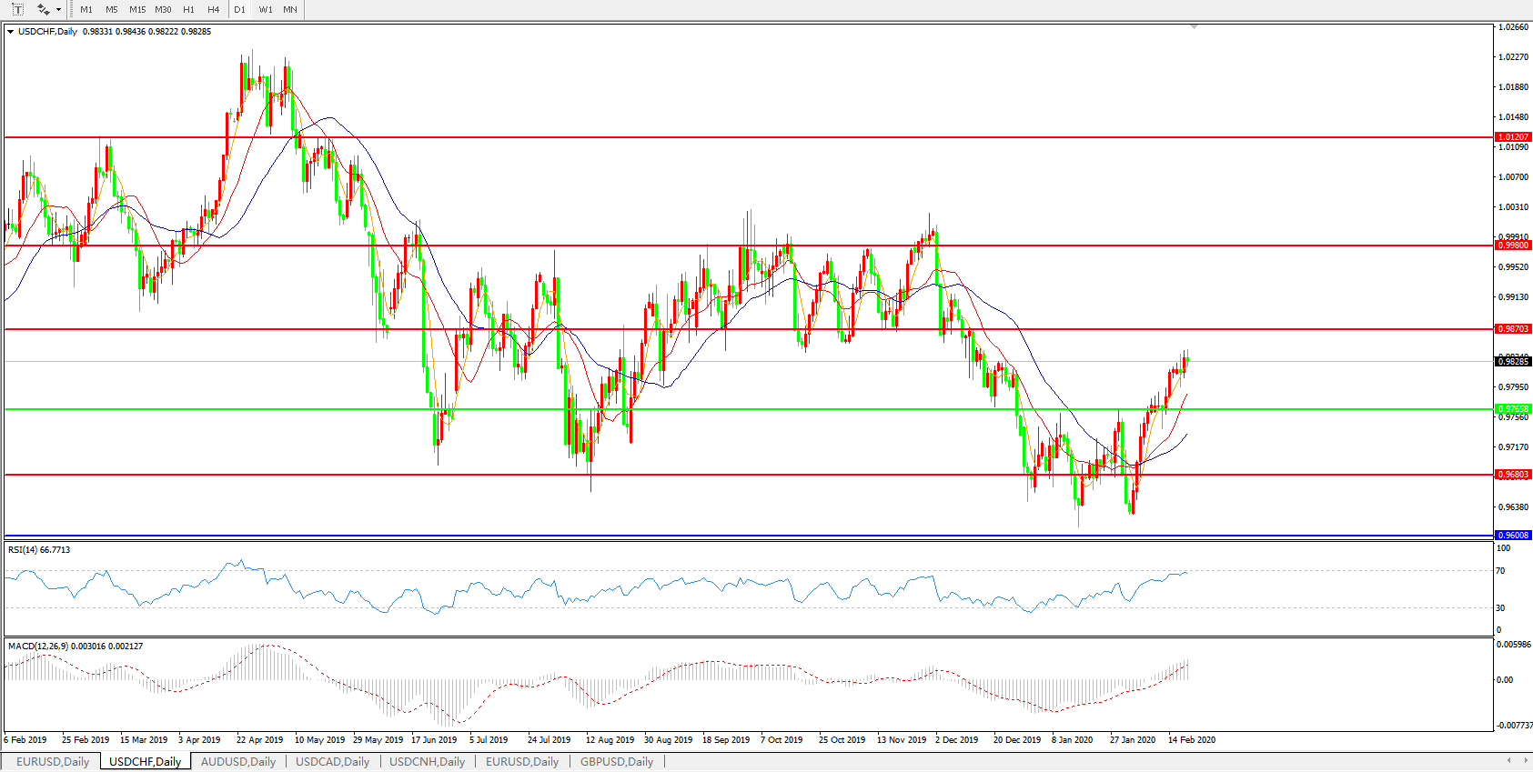This screenshot has height=772, width=1533.
Task: Switch on the H4 timeframe
Action: tap(214, 10)
